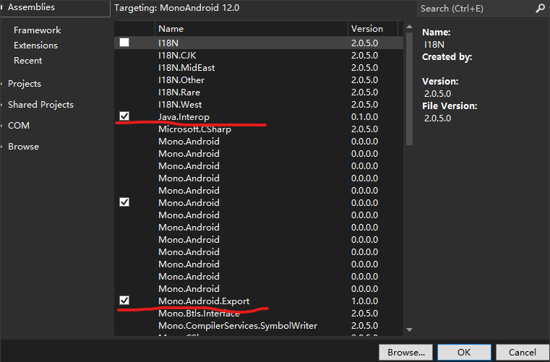
Task: Select the I18N.CJK row
Action: point(259,56)
